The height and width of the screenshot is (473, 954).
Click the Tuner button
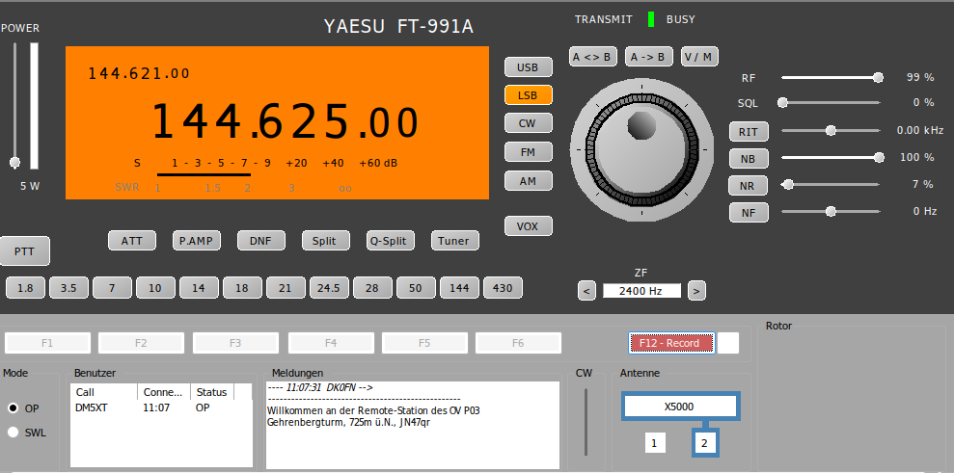pyautogui.click(x=454, y=241)
